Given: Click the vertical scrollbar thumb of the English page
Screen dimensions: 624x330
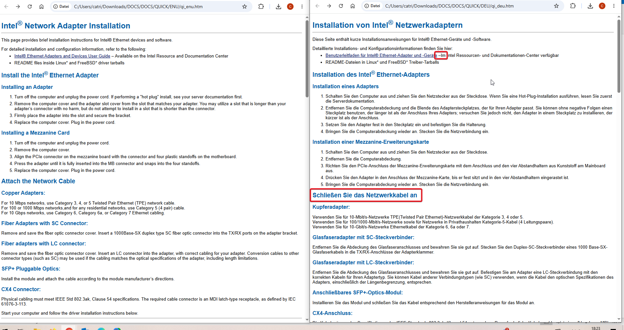Looking at the screenshot, I should click(x=307, y=59).
